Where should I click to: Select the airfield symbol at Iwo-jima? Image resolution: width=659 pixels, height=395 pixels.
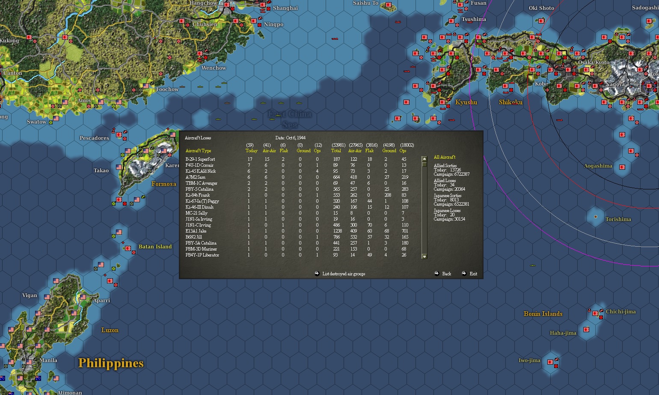(558, 360)
